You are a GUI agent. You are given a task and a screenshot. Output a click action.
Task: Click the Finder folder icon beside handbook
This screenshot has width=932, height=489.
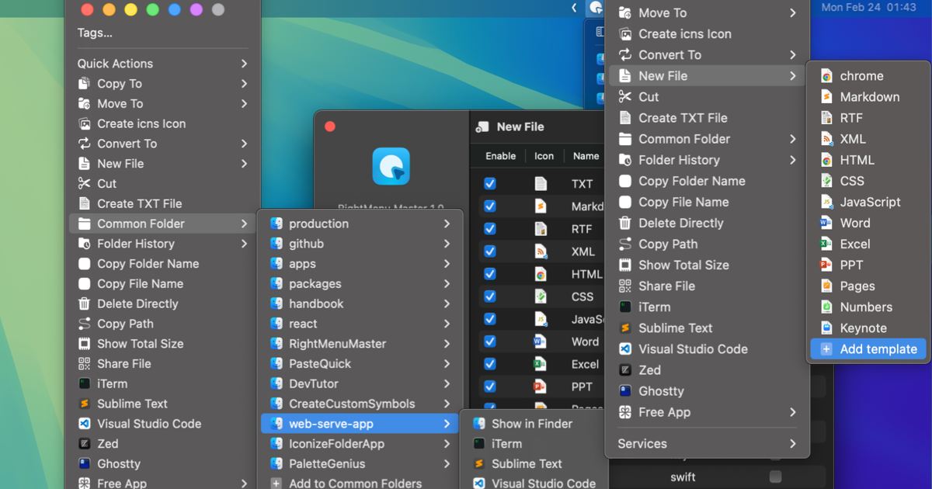click(276, 303)
